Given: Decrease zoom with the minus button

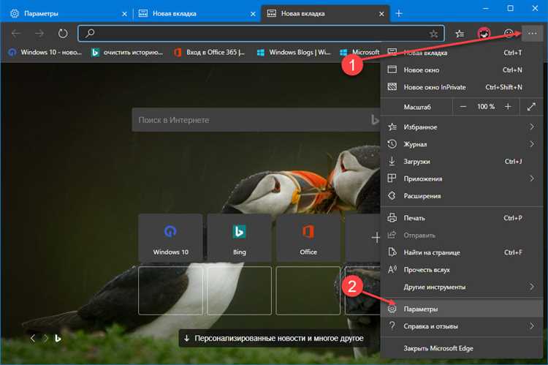Looking at the screenshot, I should pyautogui.click(x=462, y=107).
